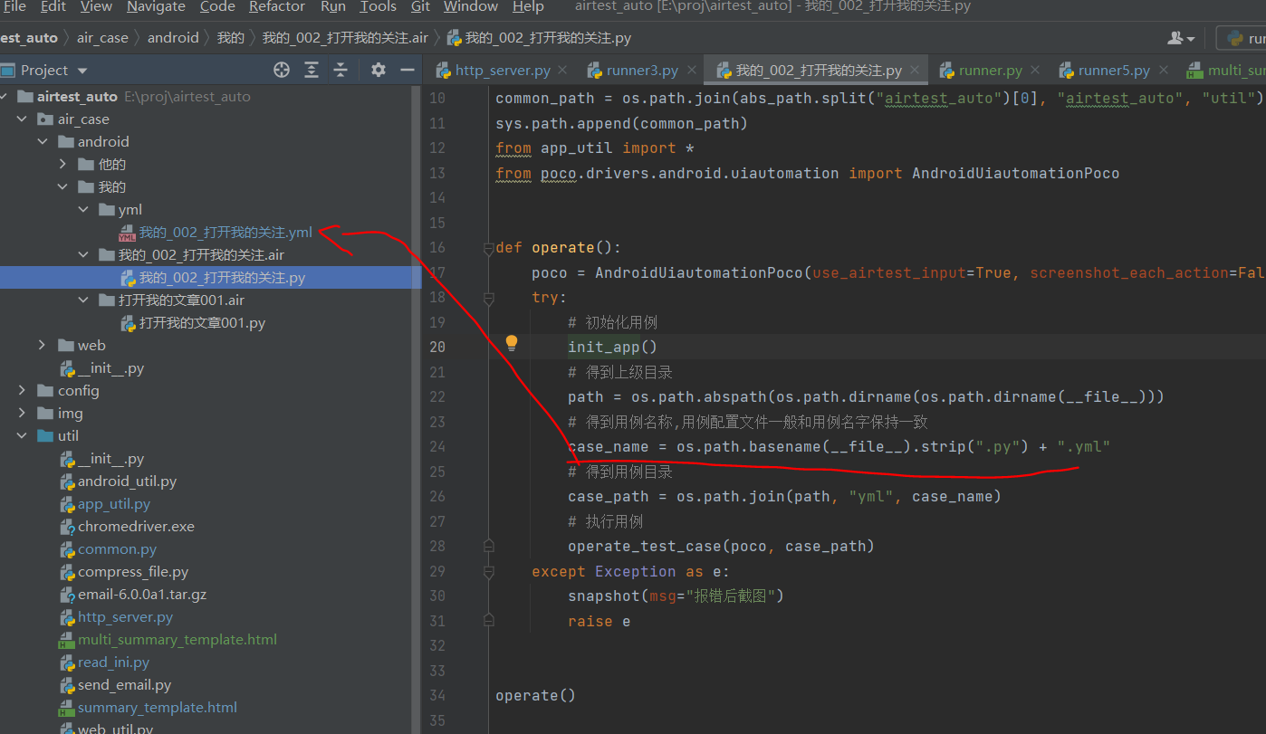Screen dimensions: 1266x734
Task: Open the Window menu
Action: pos(470,7)
